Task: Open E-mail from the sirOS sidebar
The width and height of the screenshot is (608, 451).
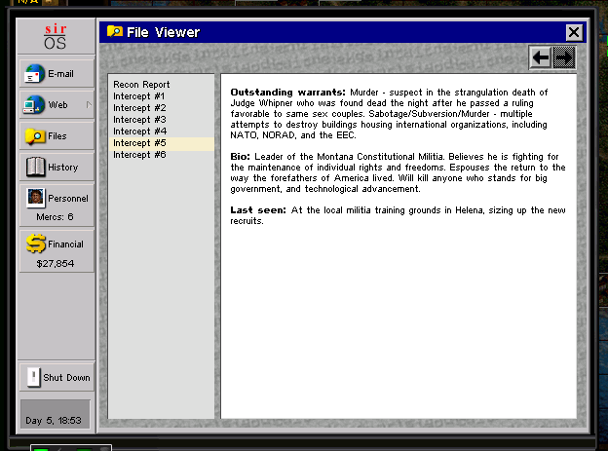Action: click(57, 74)
